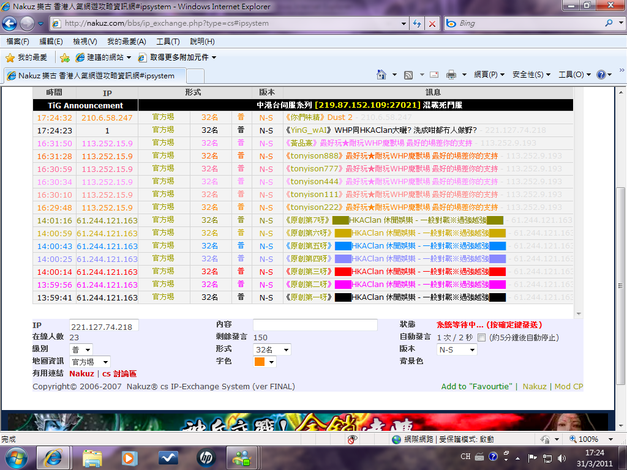
Task: Open the 版本 dropdown showing N-S
Action: tap(457, 349)
